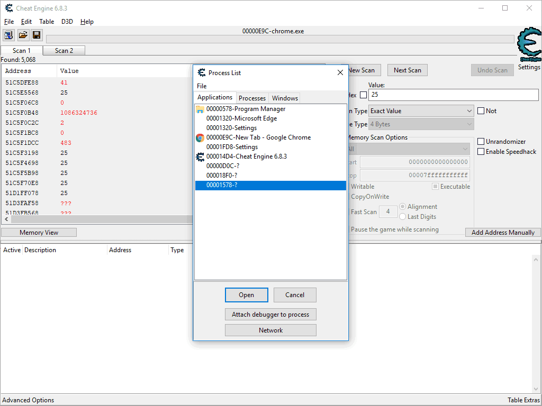Click the results list horizontal scrollbar
The height and width of the screenshot is (406, 542).
tap(98, 219)
